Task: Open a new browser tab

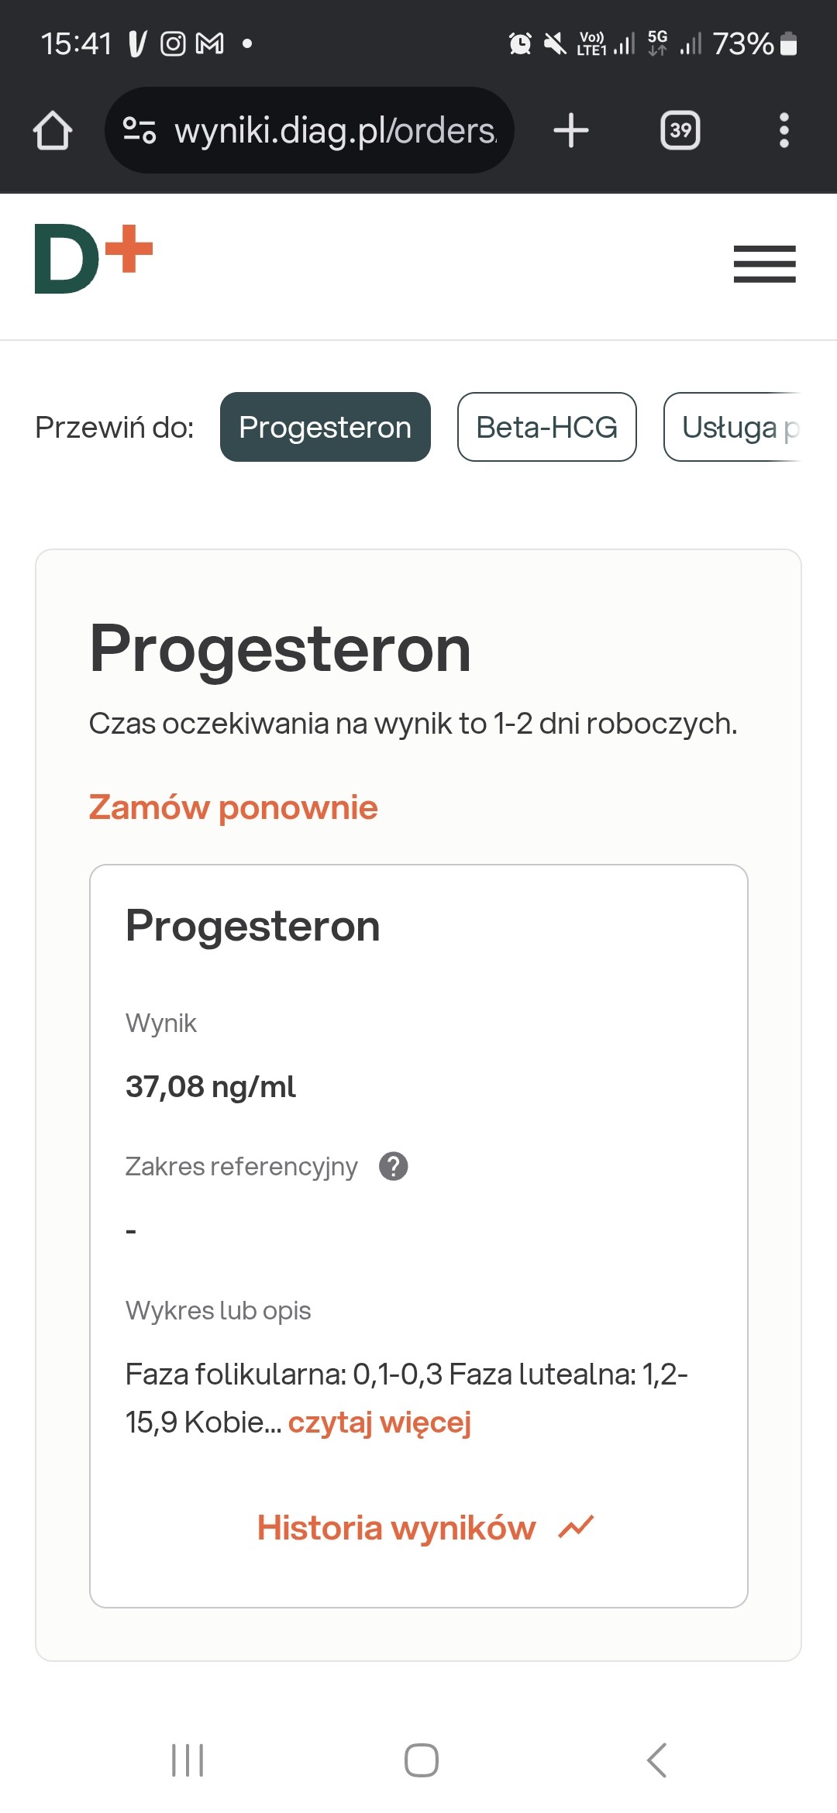Action: tap(571, 130)
